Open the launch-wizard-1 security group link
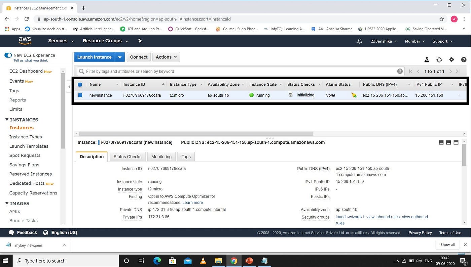The image size is (471, 267). tap(350, 217)
